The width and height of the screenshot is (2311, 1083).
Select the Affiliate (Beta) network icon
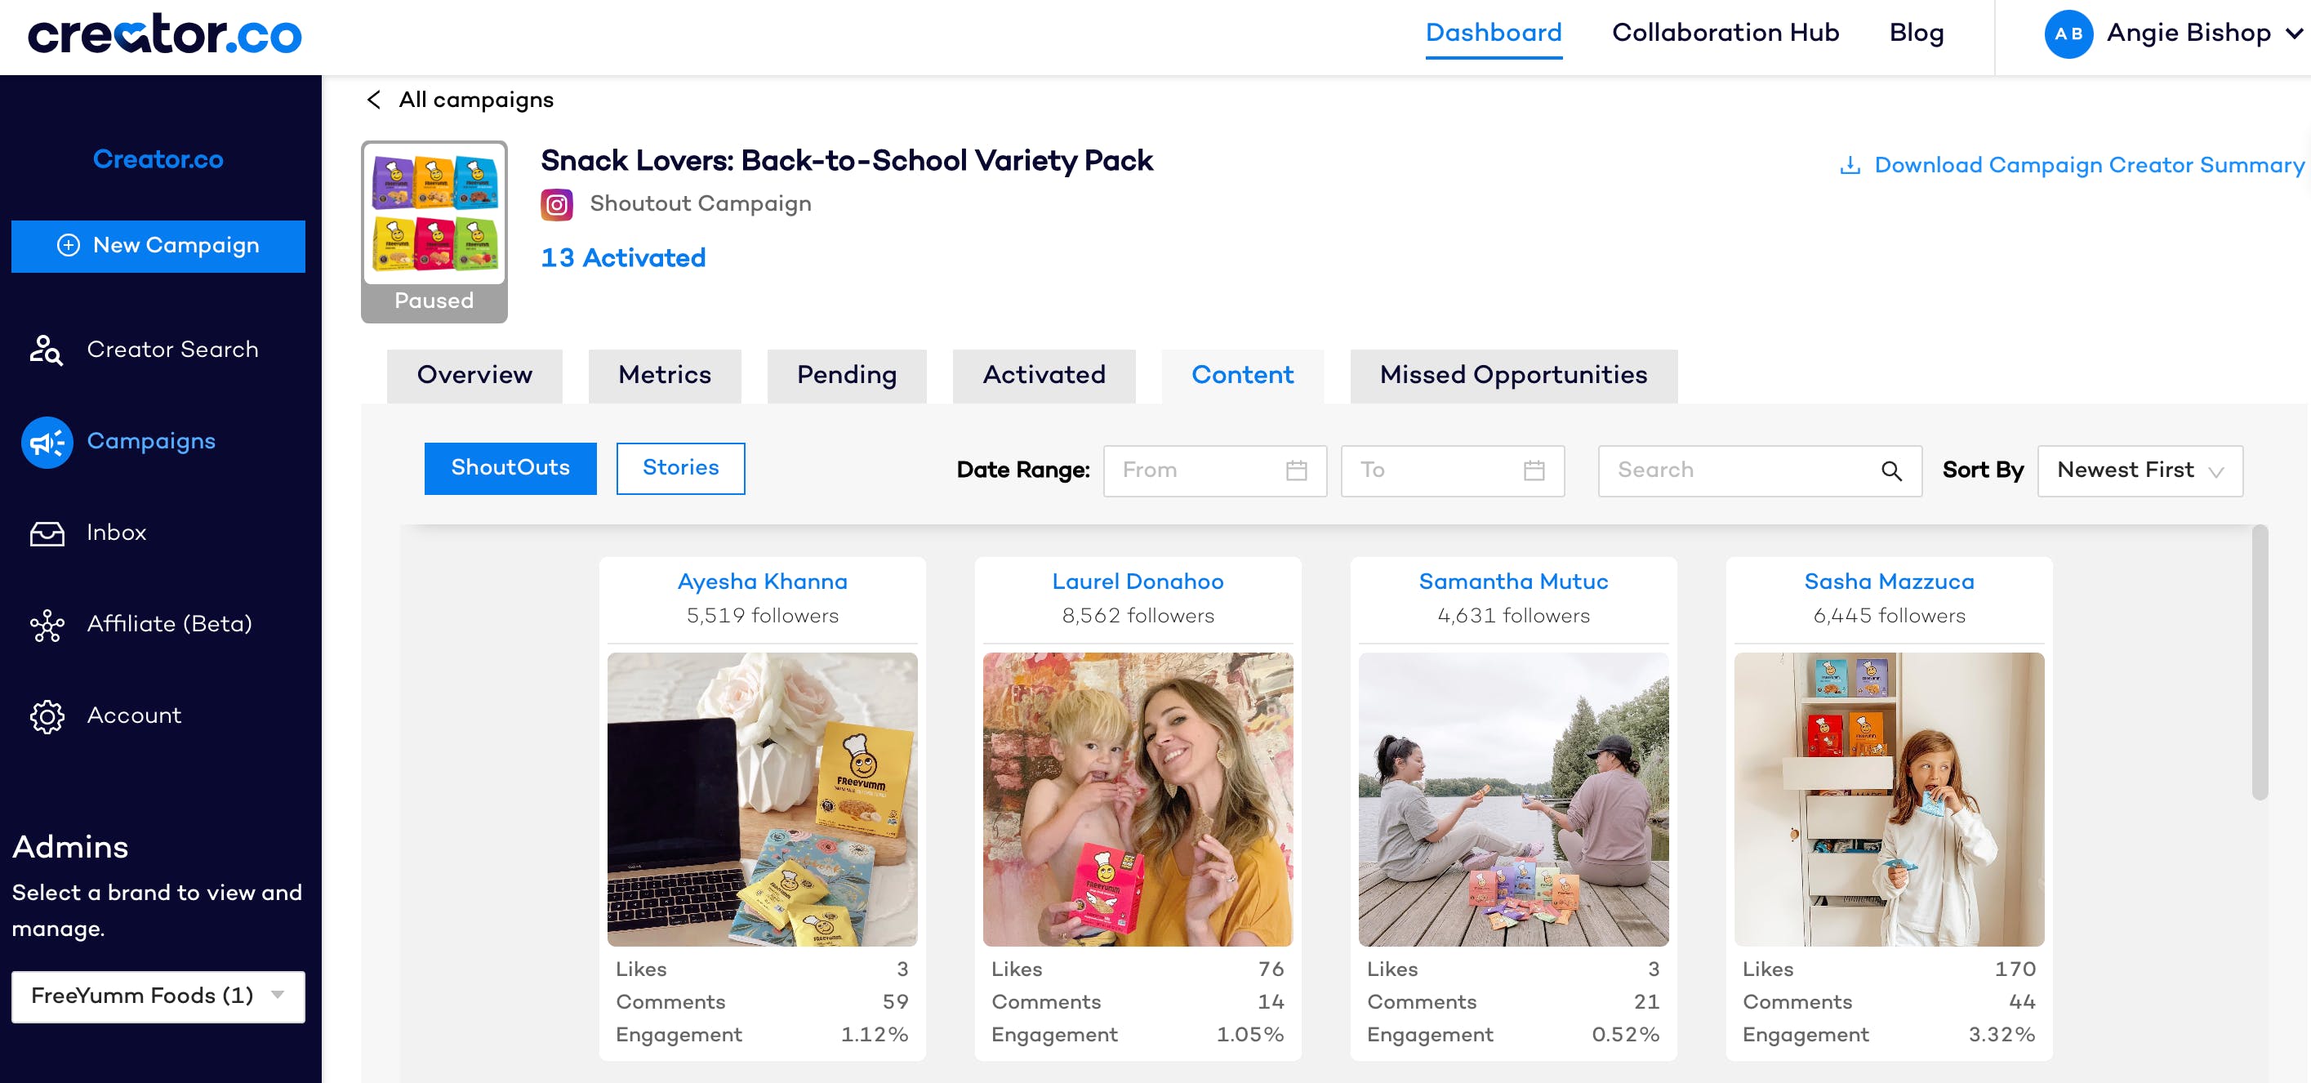[x=47, y=625]
